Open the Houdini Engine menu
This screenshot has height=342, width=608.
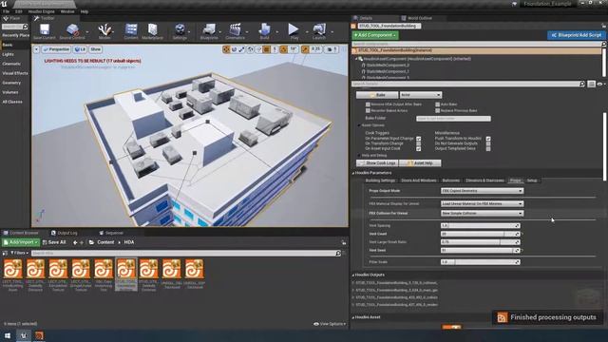click(41, 11)
